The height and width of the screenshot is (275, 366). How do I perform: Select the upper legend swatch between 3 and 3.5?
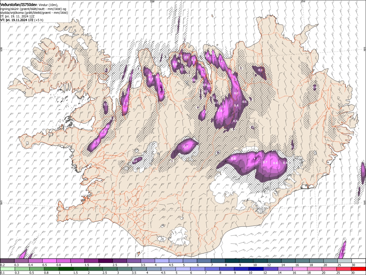[x=134, y=261]
